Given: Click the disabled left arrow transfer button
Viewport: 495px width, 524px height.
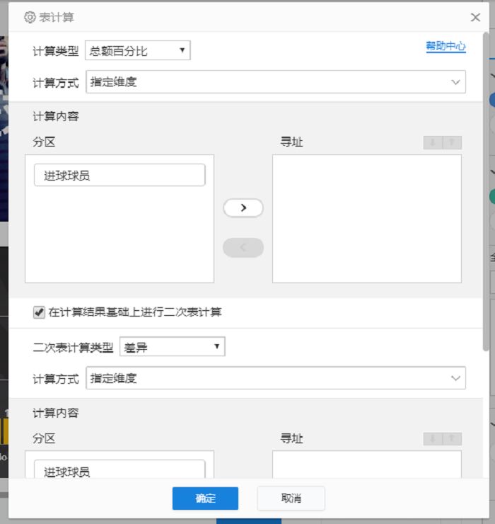Looking at the screenshot, I should [x=243, y=248].
